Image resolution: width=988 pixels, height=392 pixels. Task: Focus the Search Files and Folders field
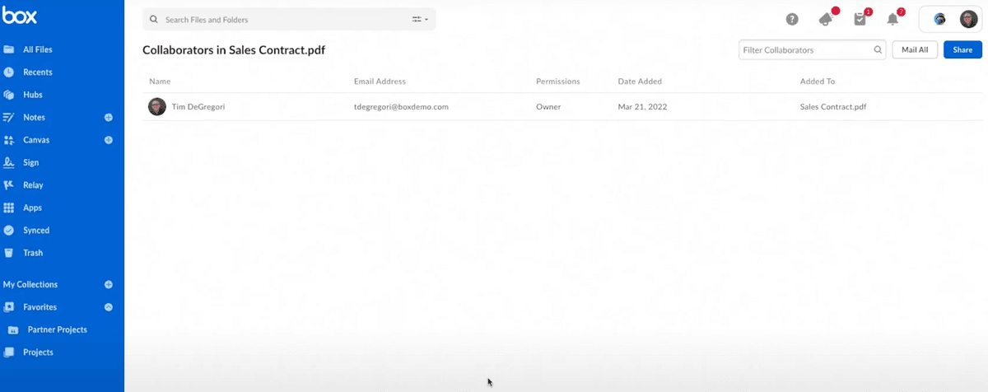(x=280, y=19)
